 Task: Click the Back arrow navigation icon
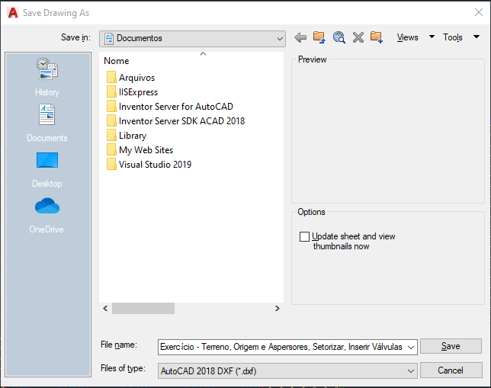click(300, 37)
